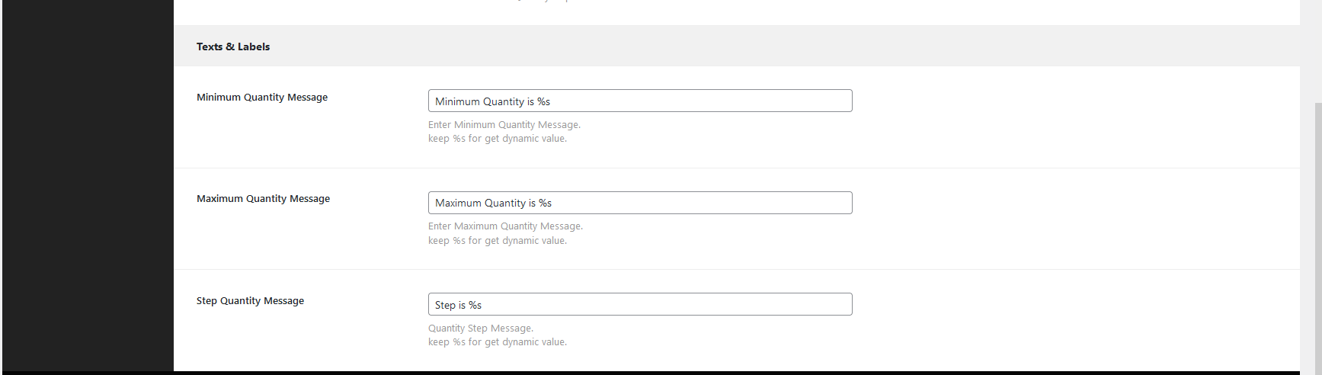
Task: Click the word "Step" inside the Step message box
Action: [445, 306]
